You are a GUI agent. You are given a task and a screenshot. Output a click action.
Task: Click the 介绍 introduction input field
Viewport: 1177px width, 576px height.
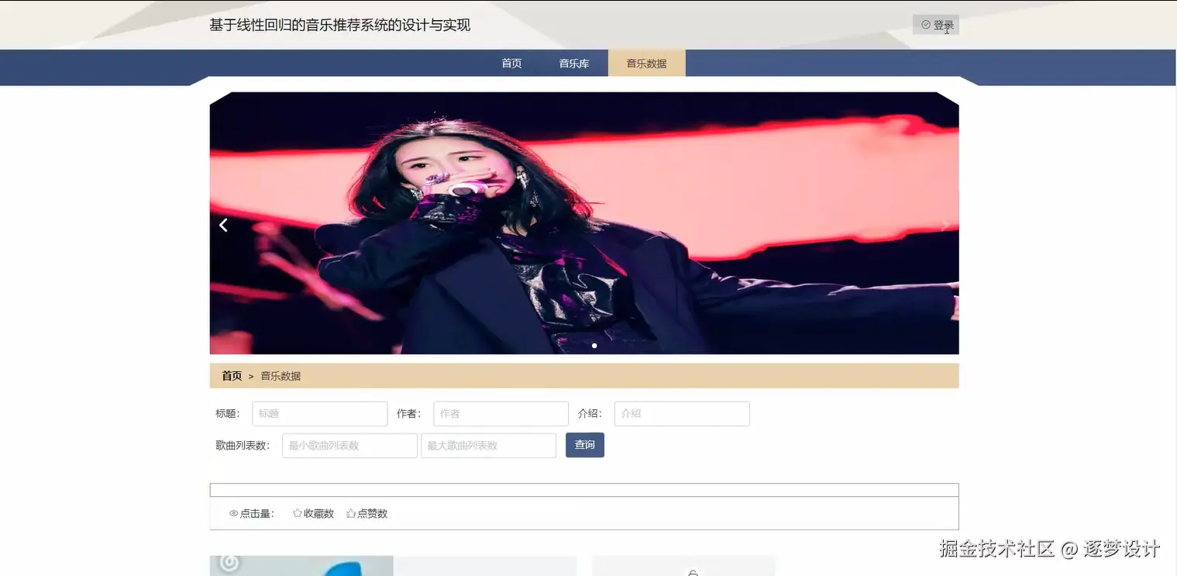(681, 413)
